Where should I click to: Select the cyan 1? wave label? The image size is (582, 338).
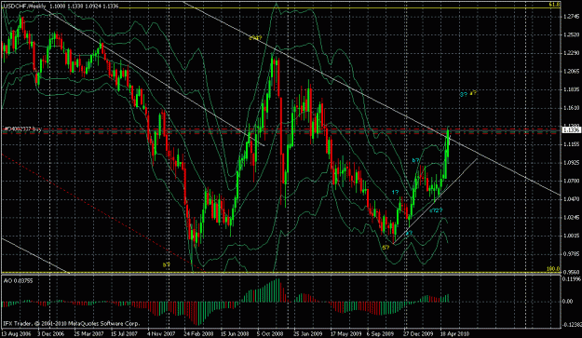396,192
